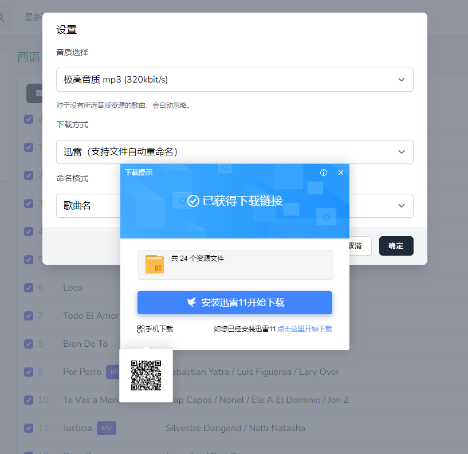
Task: Click the info icon in the download prompt
Action: coord(324,173)
